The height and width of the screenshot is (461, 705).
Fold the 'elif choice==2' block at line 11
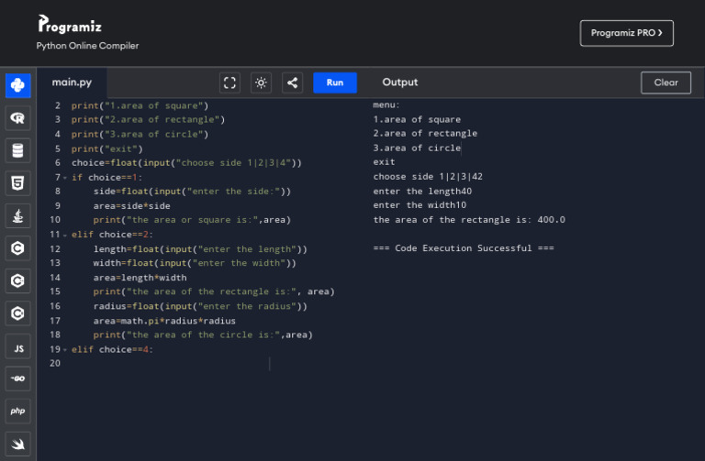coord(66,235)
